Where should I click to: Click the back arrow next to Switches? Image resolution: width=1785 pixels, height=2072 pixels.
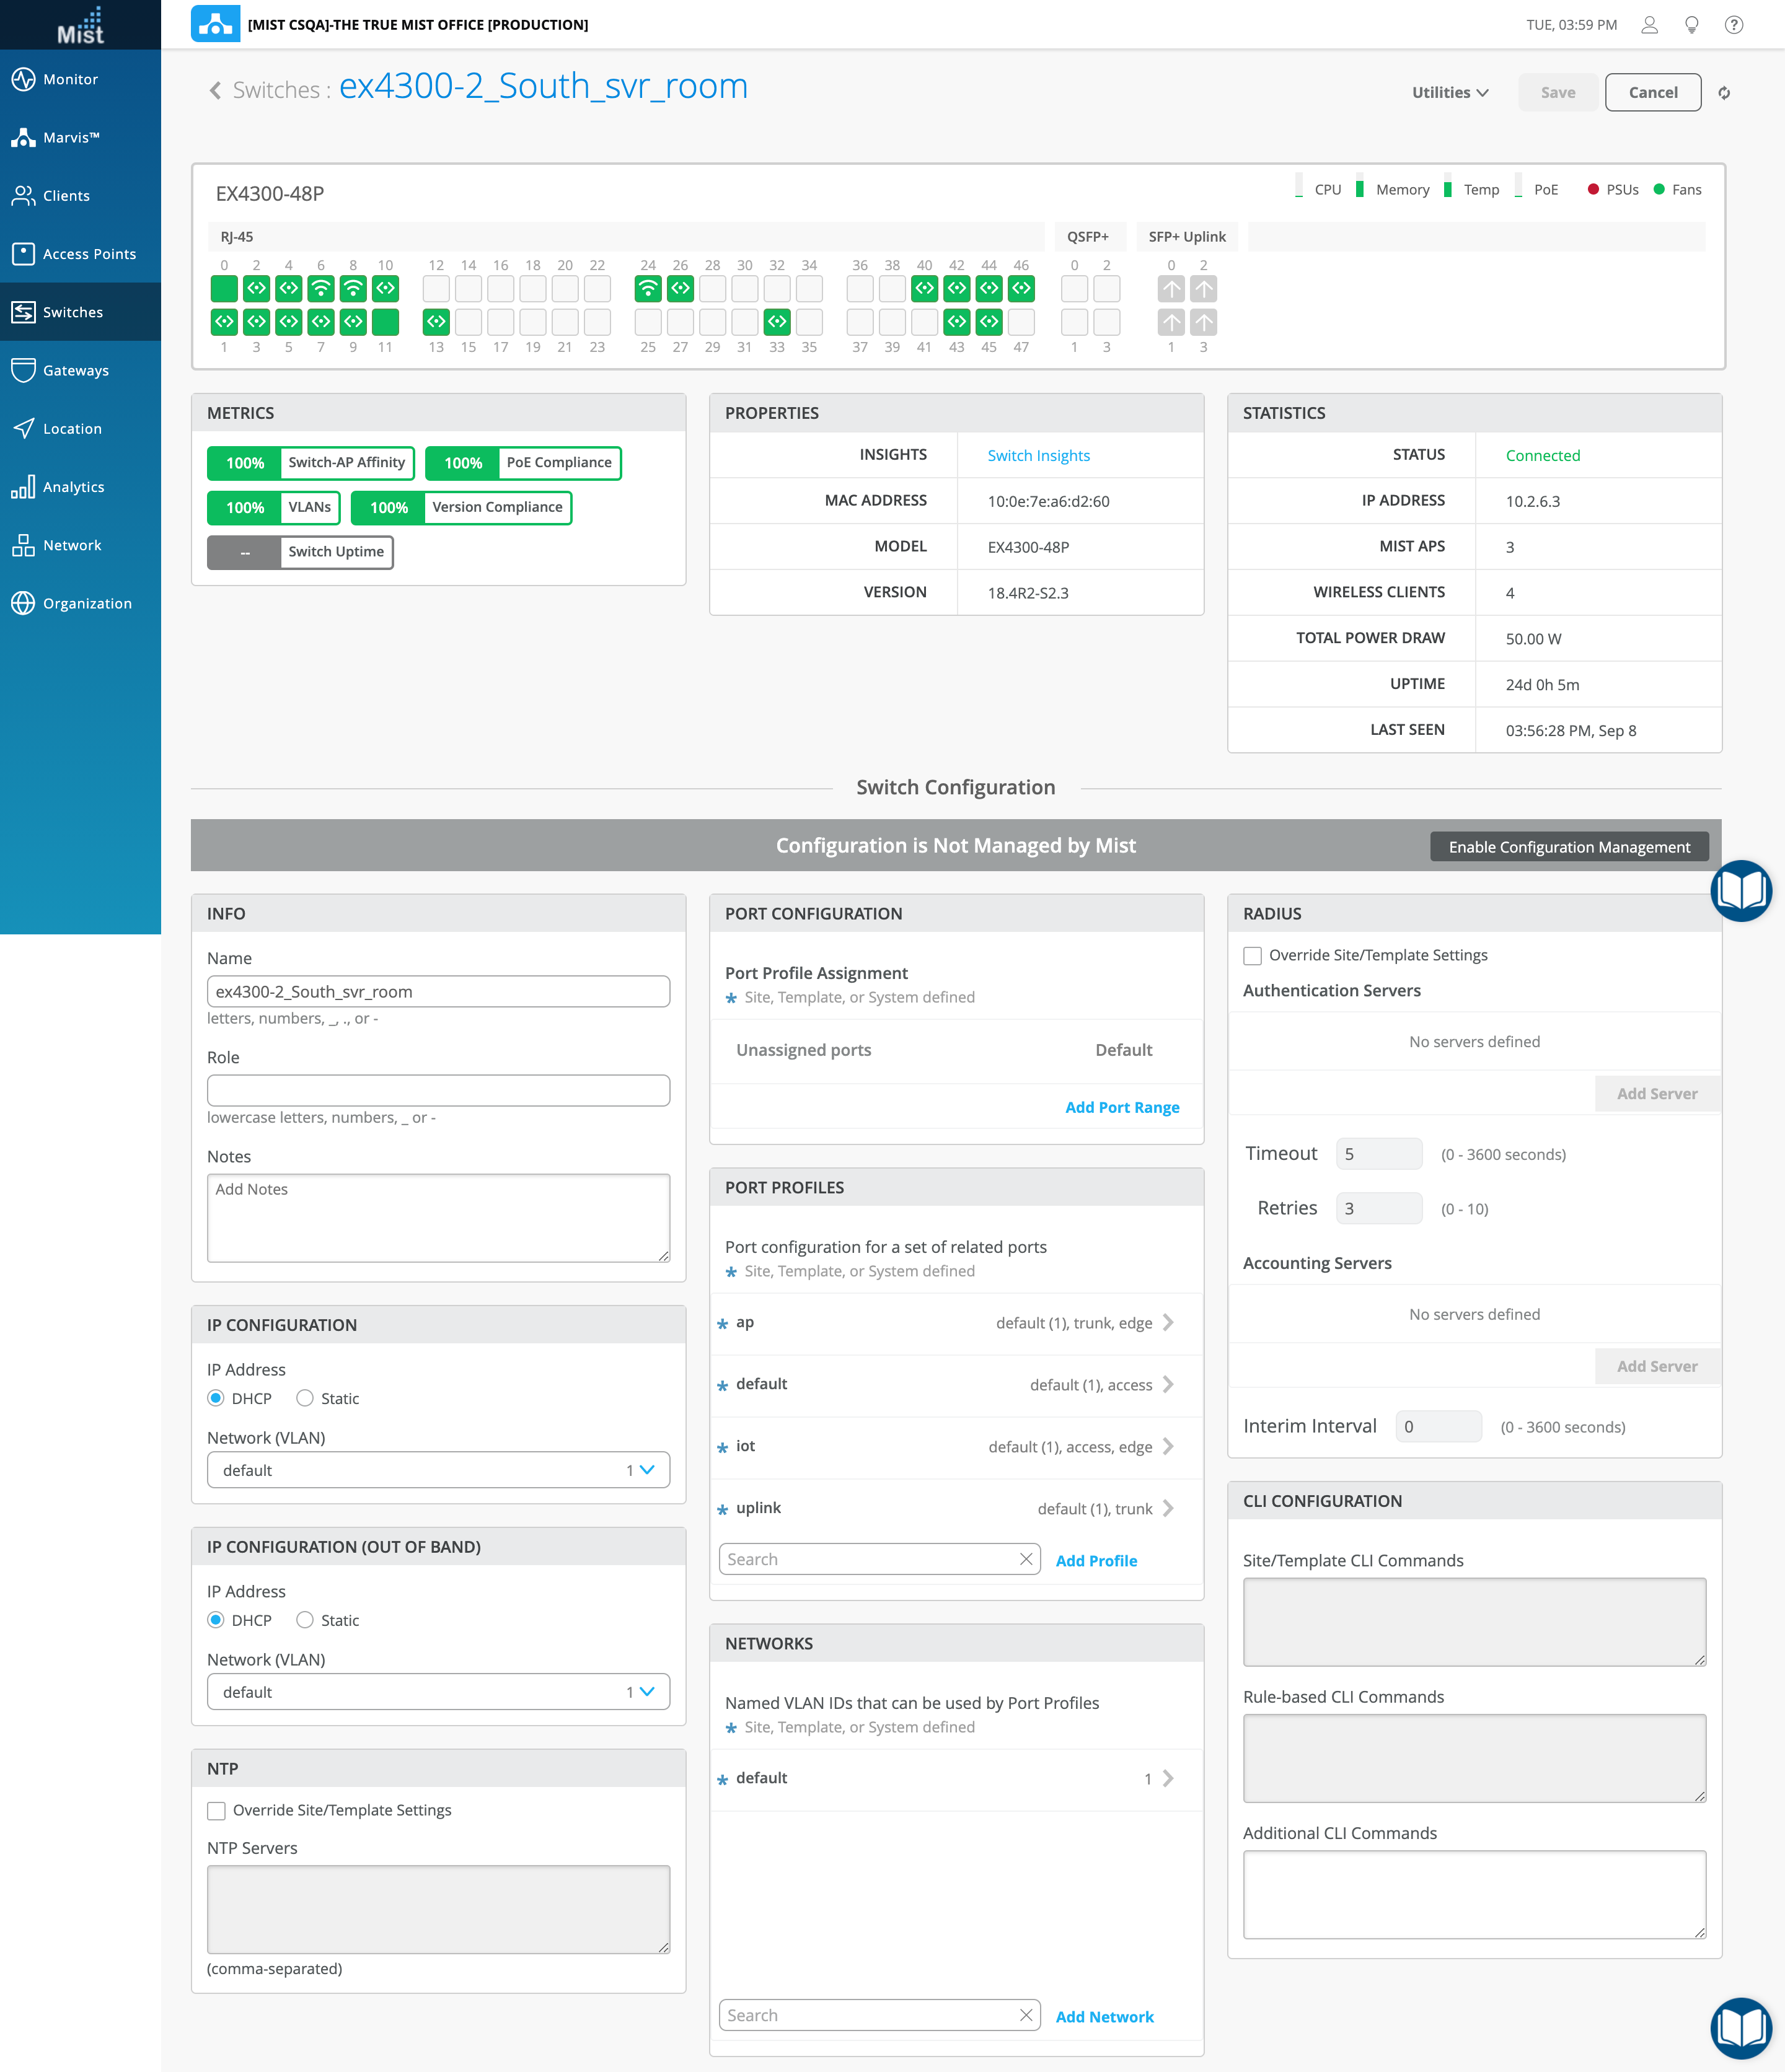tap(215, 91)
